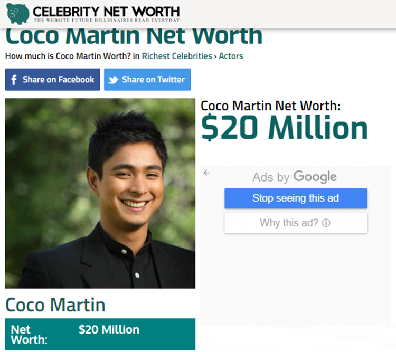Select Stop seeing this ad
The width and height of the screenshot is (396, 352).
click(x=296, y=198)
